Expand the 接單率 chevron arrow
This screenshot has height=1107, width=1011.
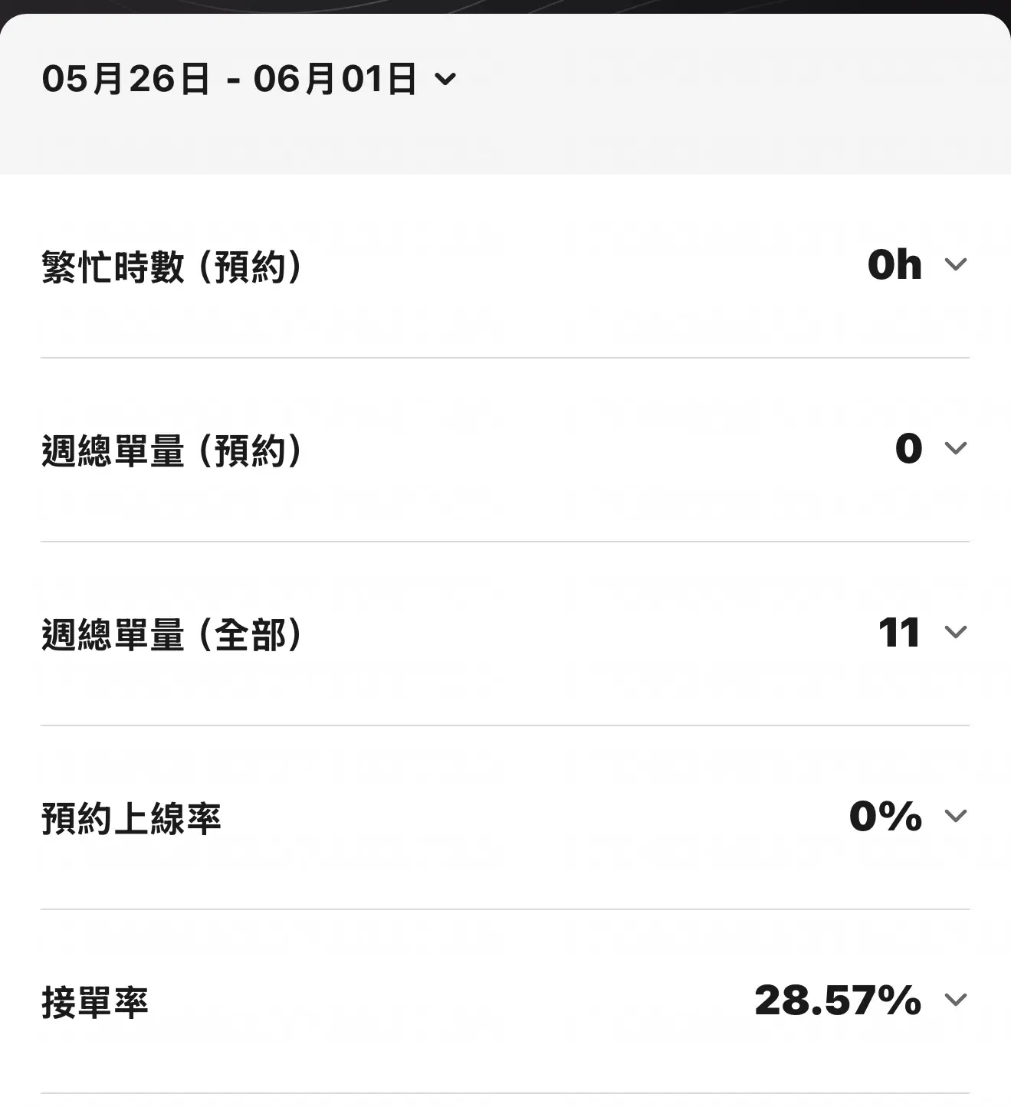(x=956, y=1000)
